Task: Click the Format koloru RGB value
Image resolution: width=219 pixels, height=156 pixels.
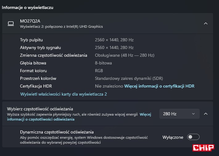Action: [99, 71]
